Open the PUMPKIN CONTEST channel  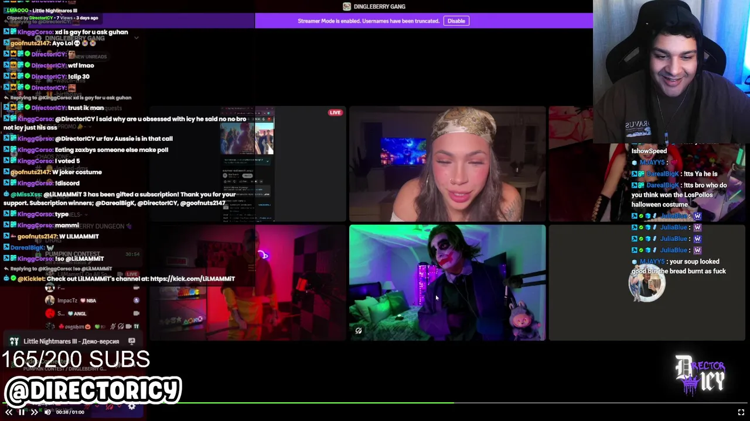pos(73,254)
